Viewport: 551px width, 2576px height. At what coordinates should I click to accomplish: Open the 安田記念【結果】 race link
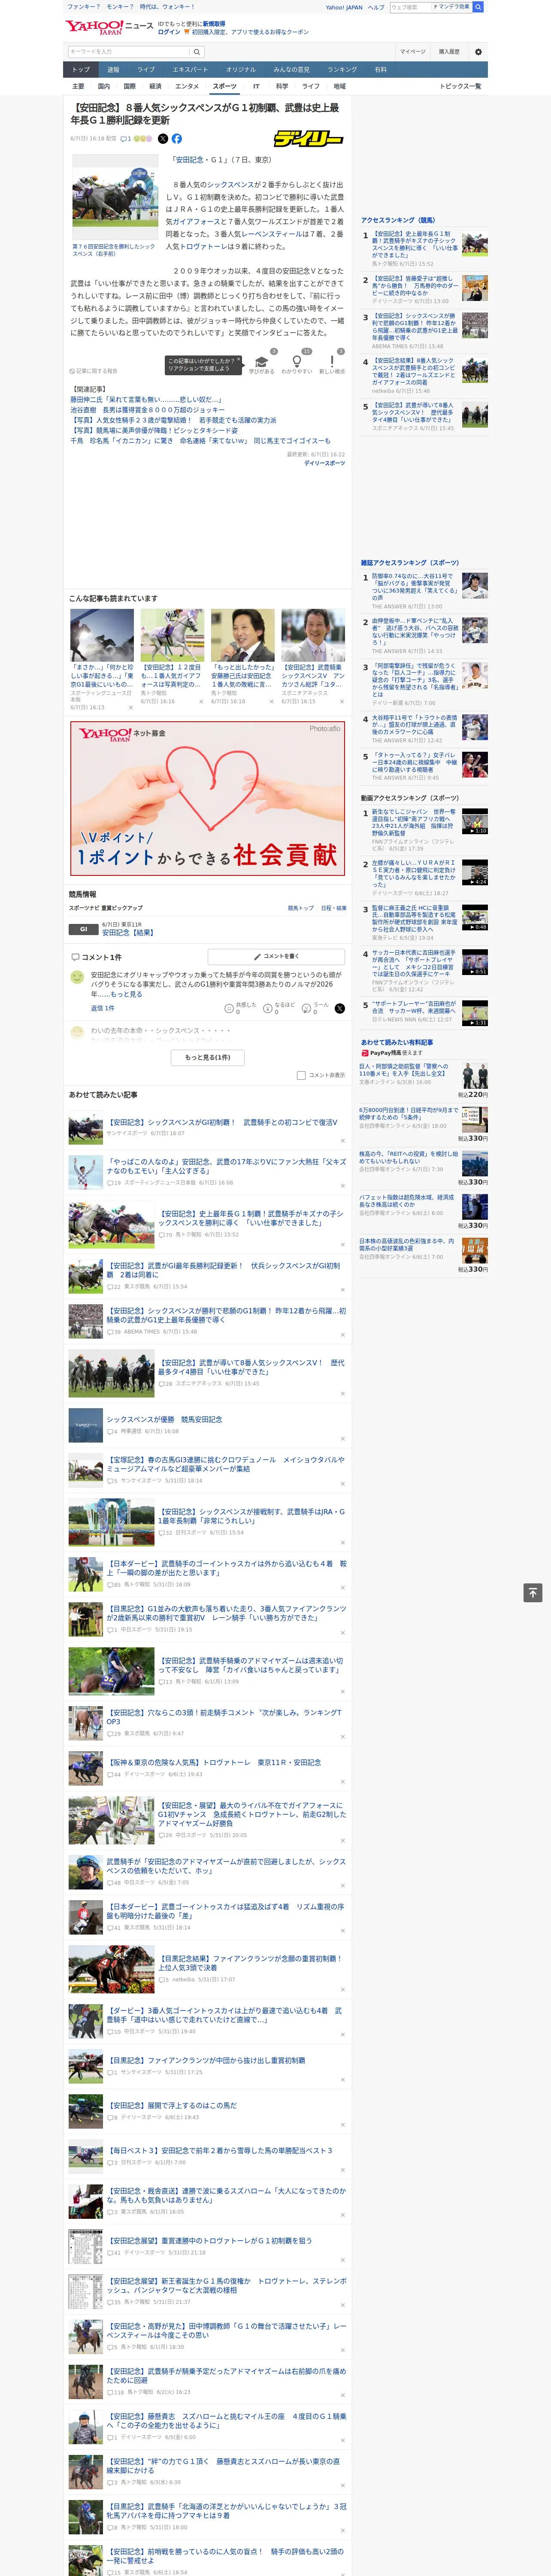point(128,932)
